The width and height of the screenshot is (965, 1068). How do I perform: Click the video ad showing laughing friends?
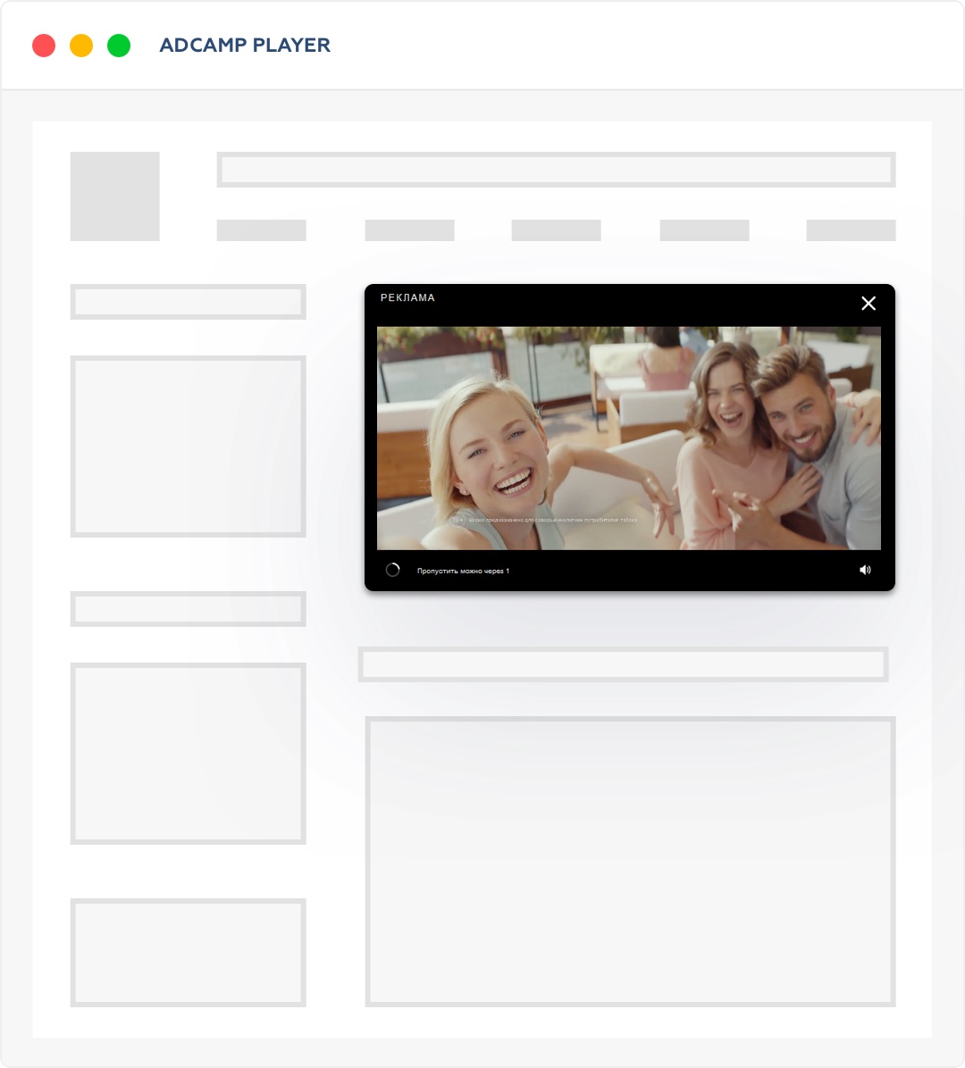[628, 438]
